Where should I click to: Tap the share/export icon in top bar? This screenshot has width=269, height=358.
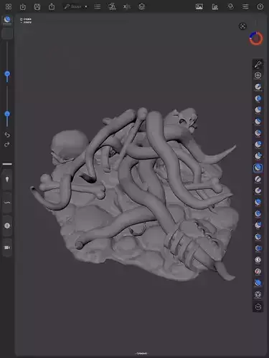tap(52, 6)
